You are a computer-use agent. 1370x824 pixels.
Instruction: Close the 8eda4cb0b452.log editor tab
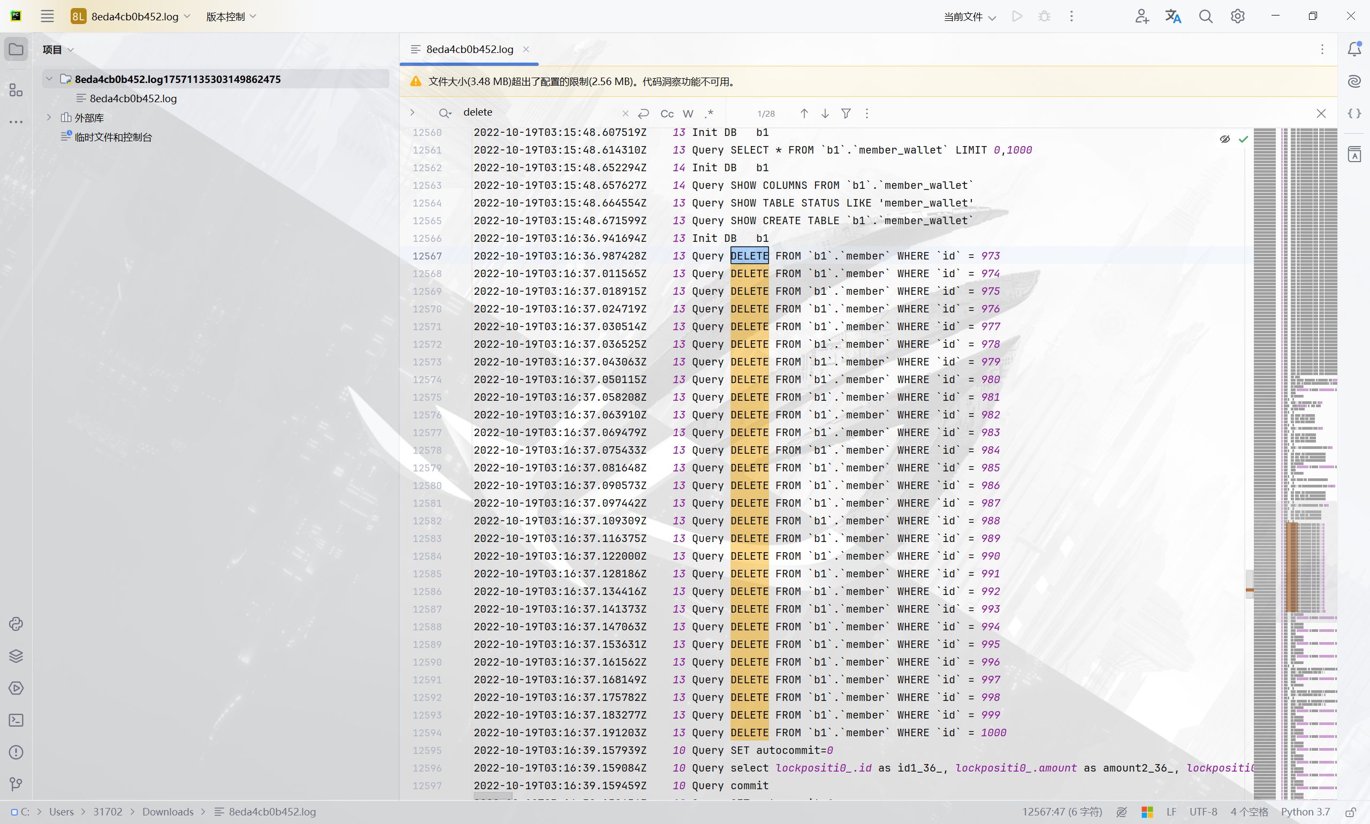click(x=526, y=49)
